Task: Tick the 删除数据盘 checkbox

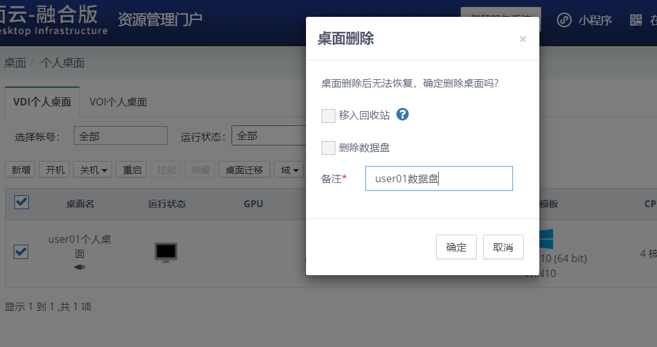Action: click(x=328, y=148)
